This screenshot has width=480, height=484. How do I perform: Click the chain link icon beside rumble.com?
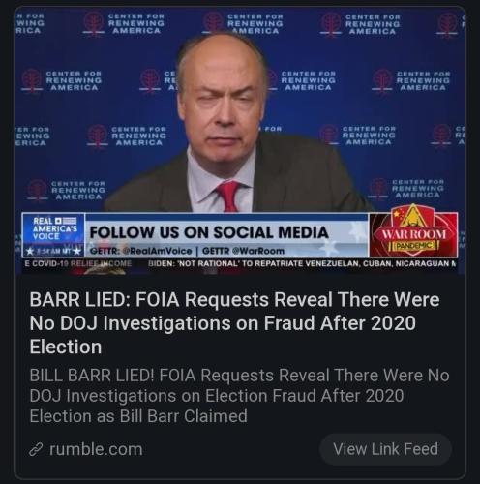click(36, 449)
